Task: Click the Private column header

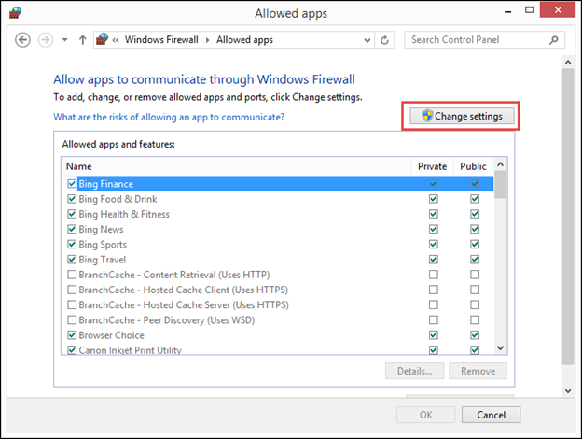Action: pyautogui.click(x=433, y=166)
